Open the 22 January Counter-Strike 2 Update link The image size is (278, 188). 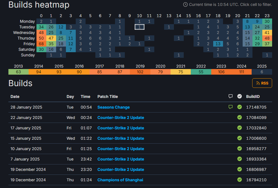coord(121,118)
